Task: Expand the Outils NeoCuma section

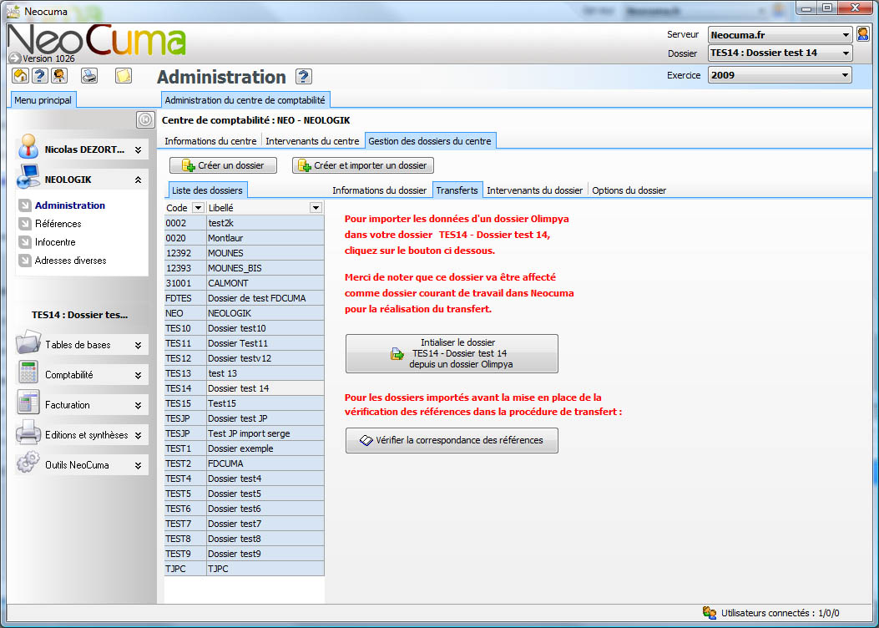Action: pos(138,465)
